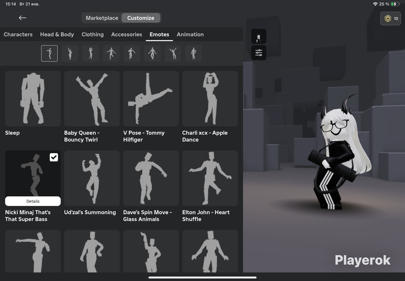Pick the Elton John - Heart Shuffle emote
Screen dimensions: 405x281
tap(210, 178)
